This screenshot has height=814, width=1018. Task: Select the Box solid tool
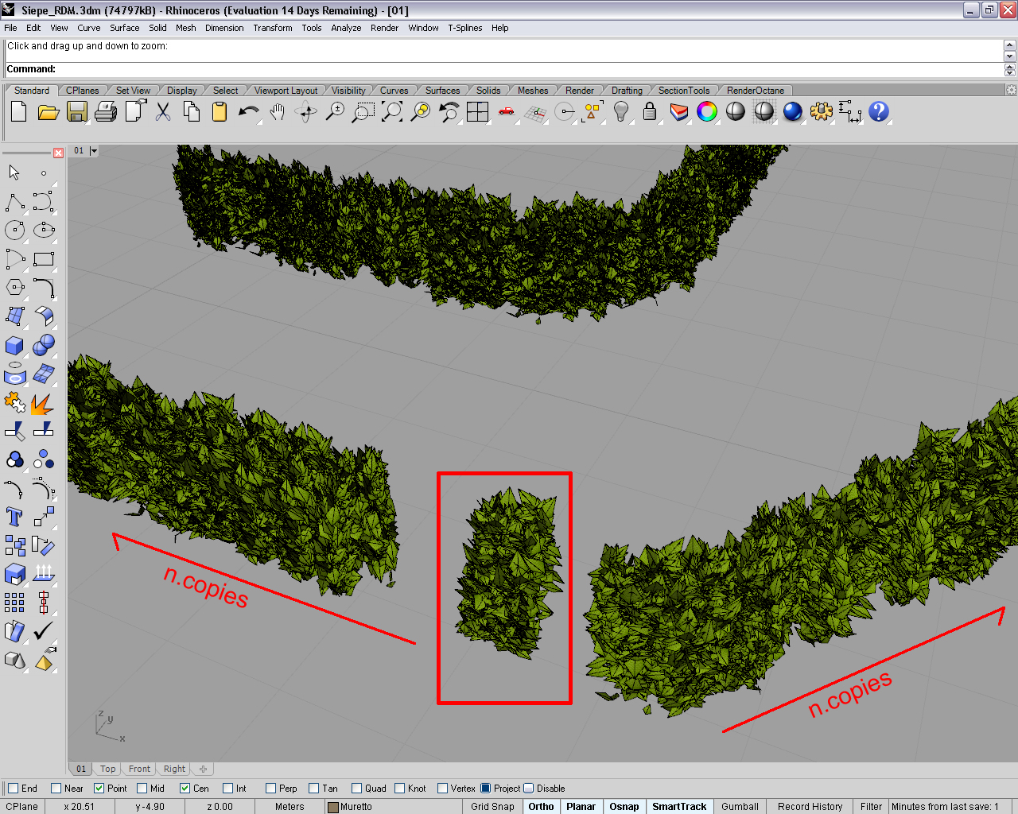(14, 345)
